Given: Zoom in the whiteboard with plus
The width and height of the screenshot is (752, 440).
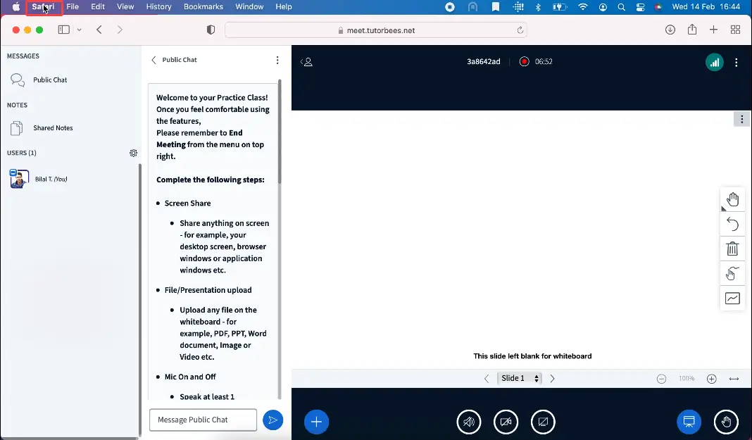Looking at the screenshot, I should 711,379.
